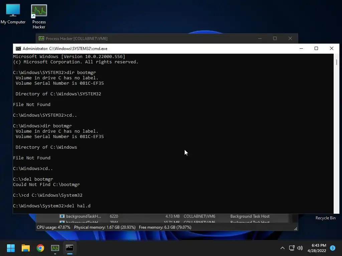Close the Process Hacker window

click(290, 38)
